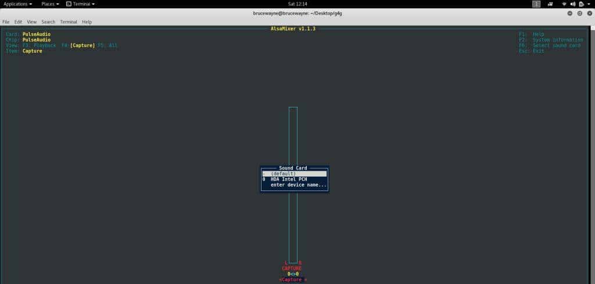Image resolution: width=595 pixels, height=284 pixels.
Task: Open the volume speaker tray icon
Action: coord(573,4)
